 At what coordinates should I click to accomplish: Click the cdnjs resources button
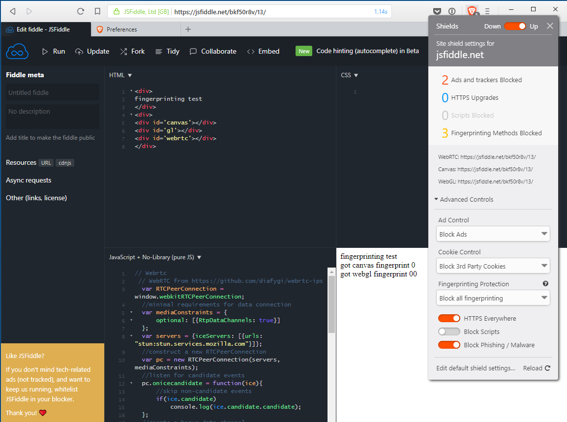[x=65, y=163]
